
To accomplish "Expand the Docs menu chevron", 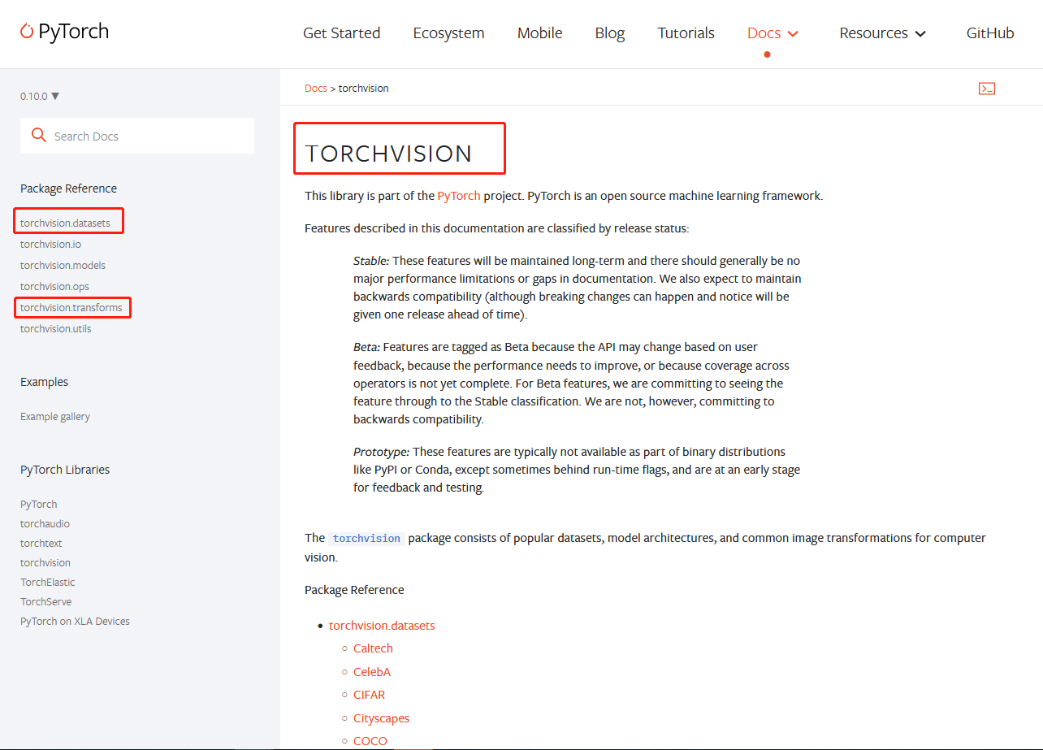I will 794,33.
